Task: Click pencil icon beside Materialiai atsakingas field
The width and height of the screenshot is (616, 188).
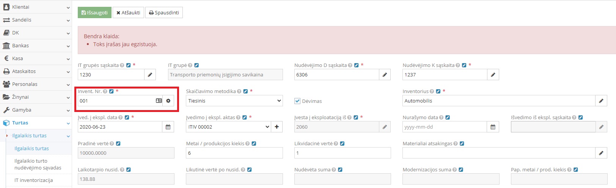Action: 601,153
